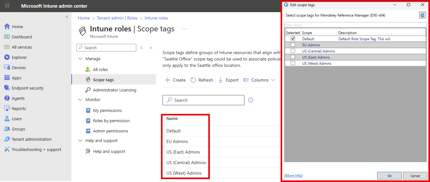Image resolution: width=430 pixels, height=182 pixels.
Task: Select the Agents sidebar icon
Action: 7,98
